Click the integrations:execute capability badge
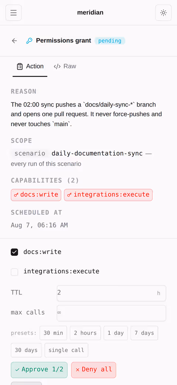 pos(108,195)
